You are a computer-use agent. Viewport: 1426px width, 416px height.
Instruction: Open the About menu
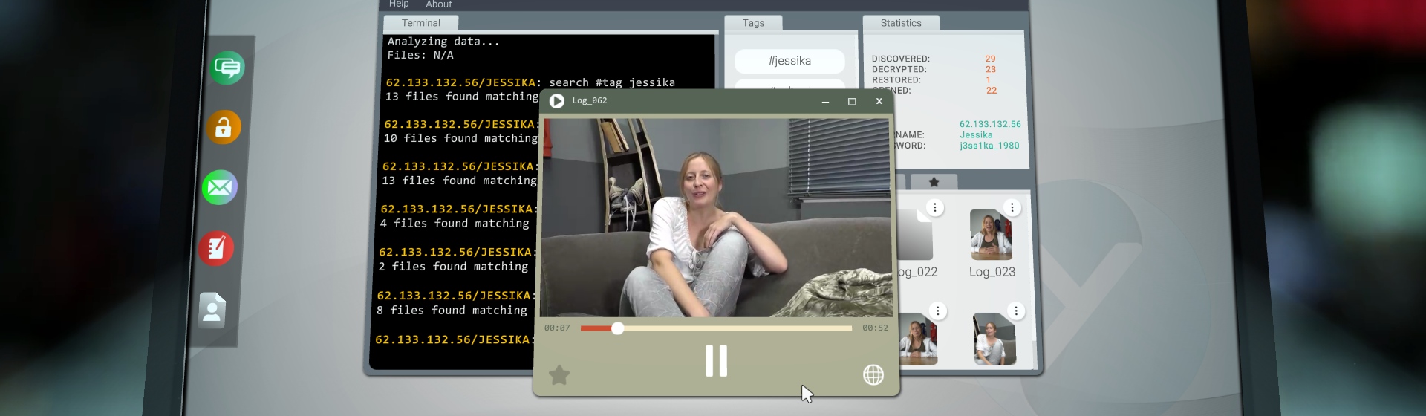438,4
